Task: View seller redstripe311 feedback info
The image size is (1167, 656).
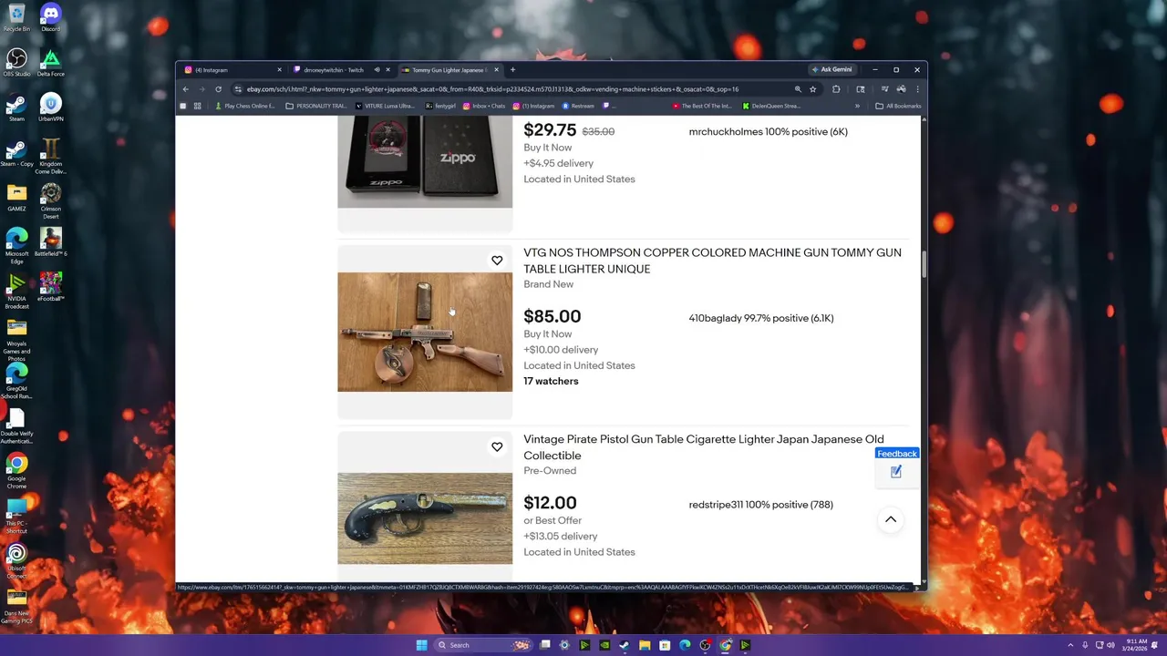Action: [761, 505]
